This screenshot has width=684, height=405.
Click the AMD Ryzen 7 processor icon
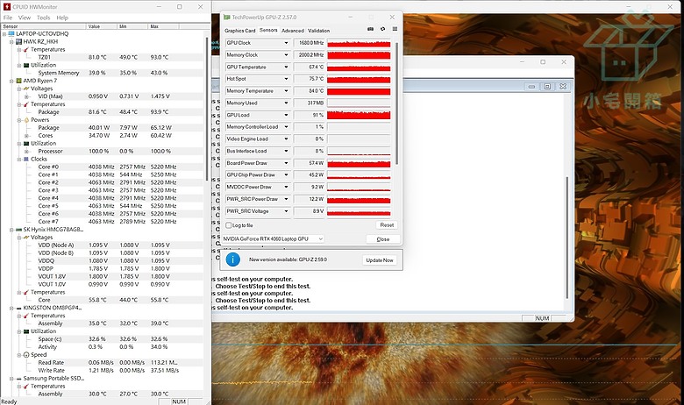click(x=18, y=81)
